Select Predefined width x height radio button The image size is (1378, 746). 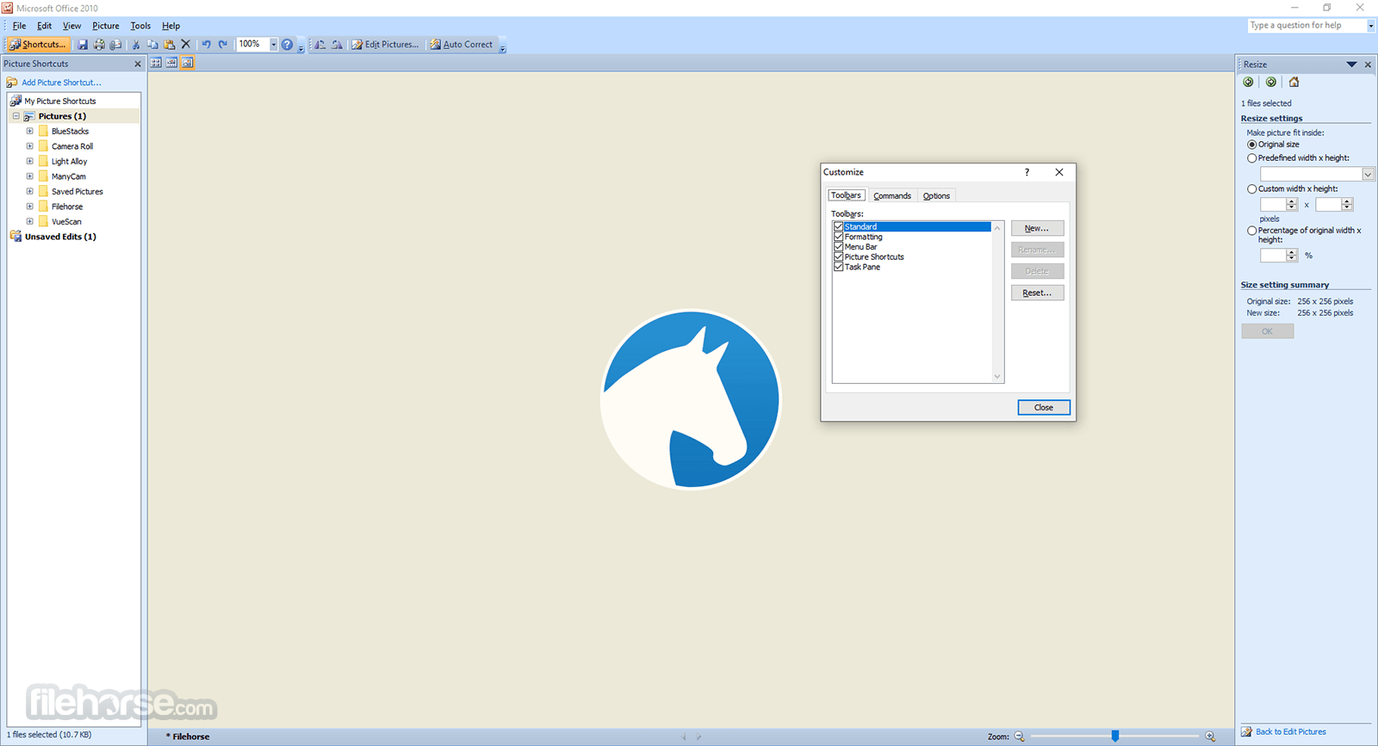(1252, 158)
